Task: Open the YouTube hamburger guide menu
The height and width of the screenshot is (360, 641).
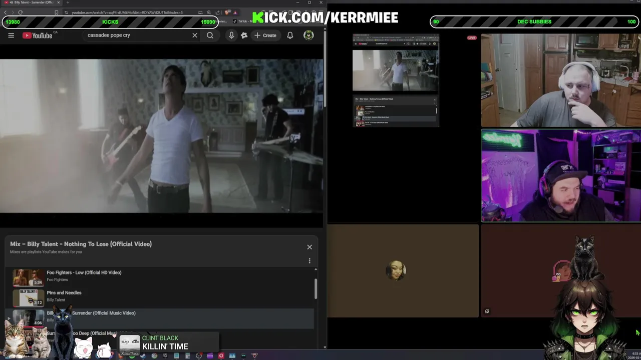Action: point(11,35)
